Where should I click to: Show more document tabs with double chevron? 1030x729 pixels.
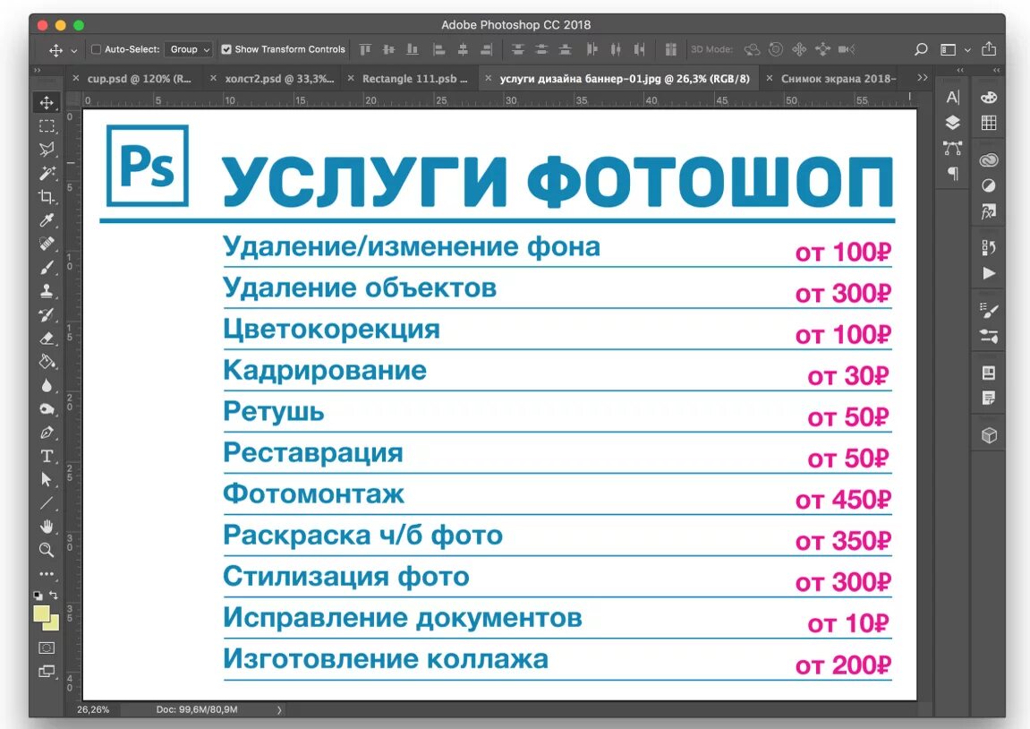coord(923,78)
